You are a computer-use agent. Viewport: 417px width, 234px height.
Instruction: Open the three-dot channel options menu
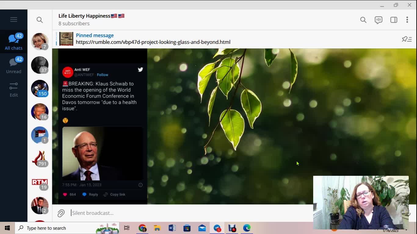coord(407,20)
